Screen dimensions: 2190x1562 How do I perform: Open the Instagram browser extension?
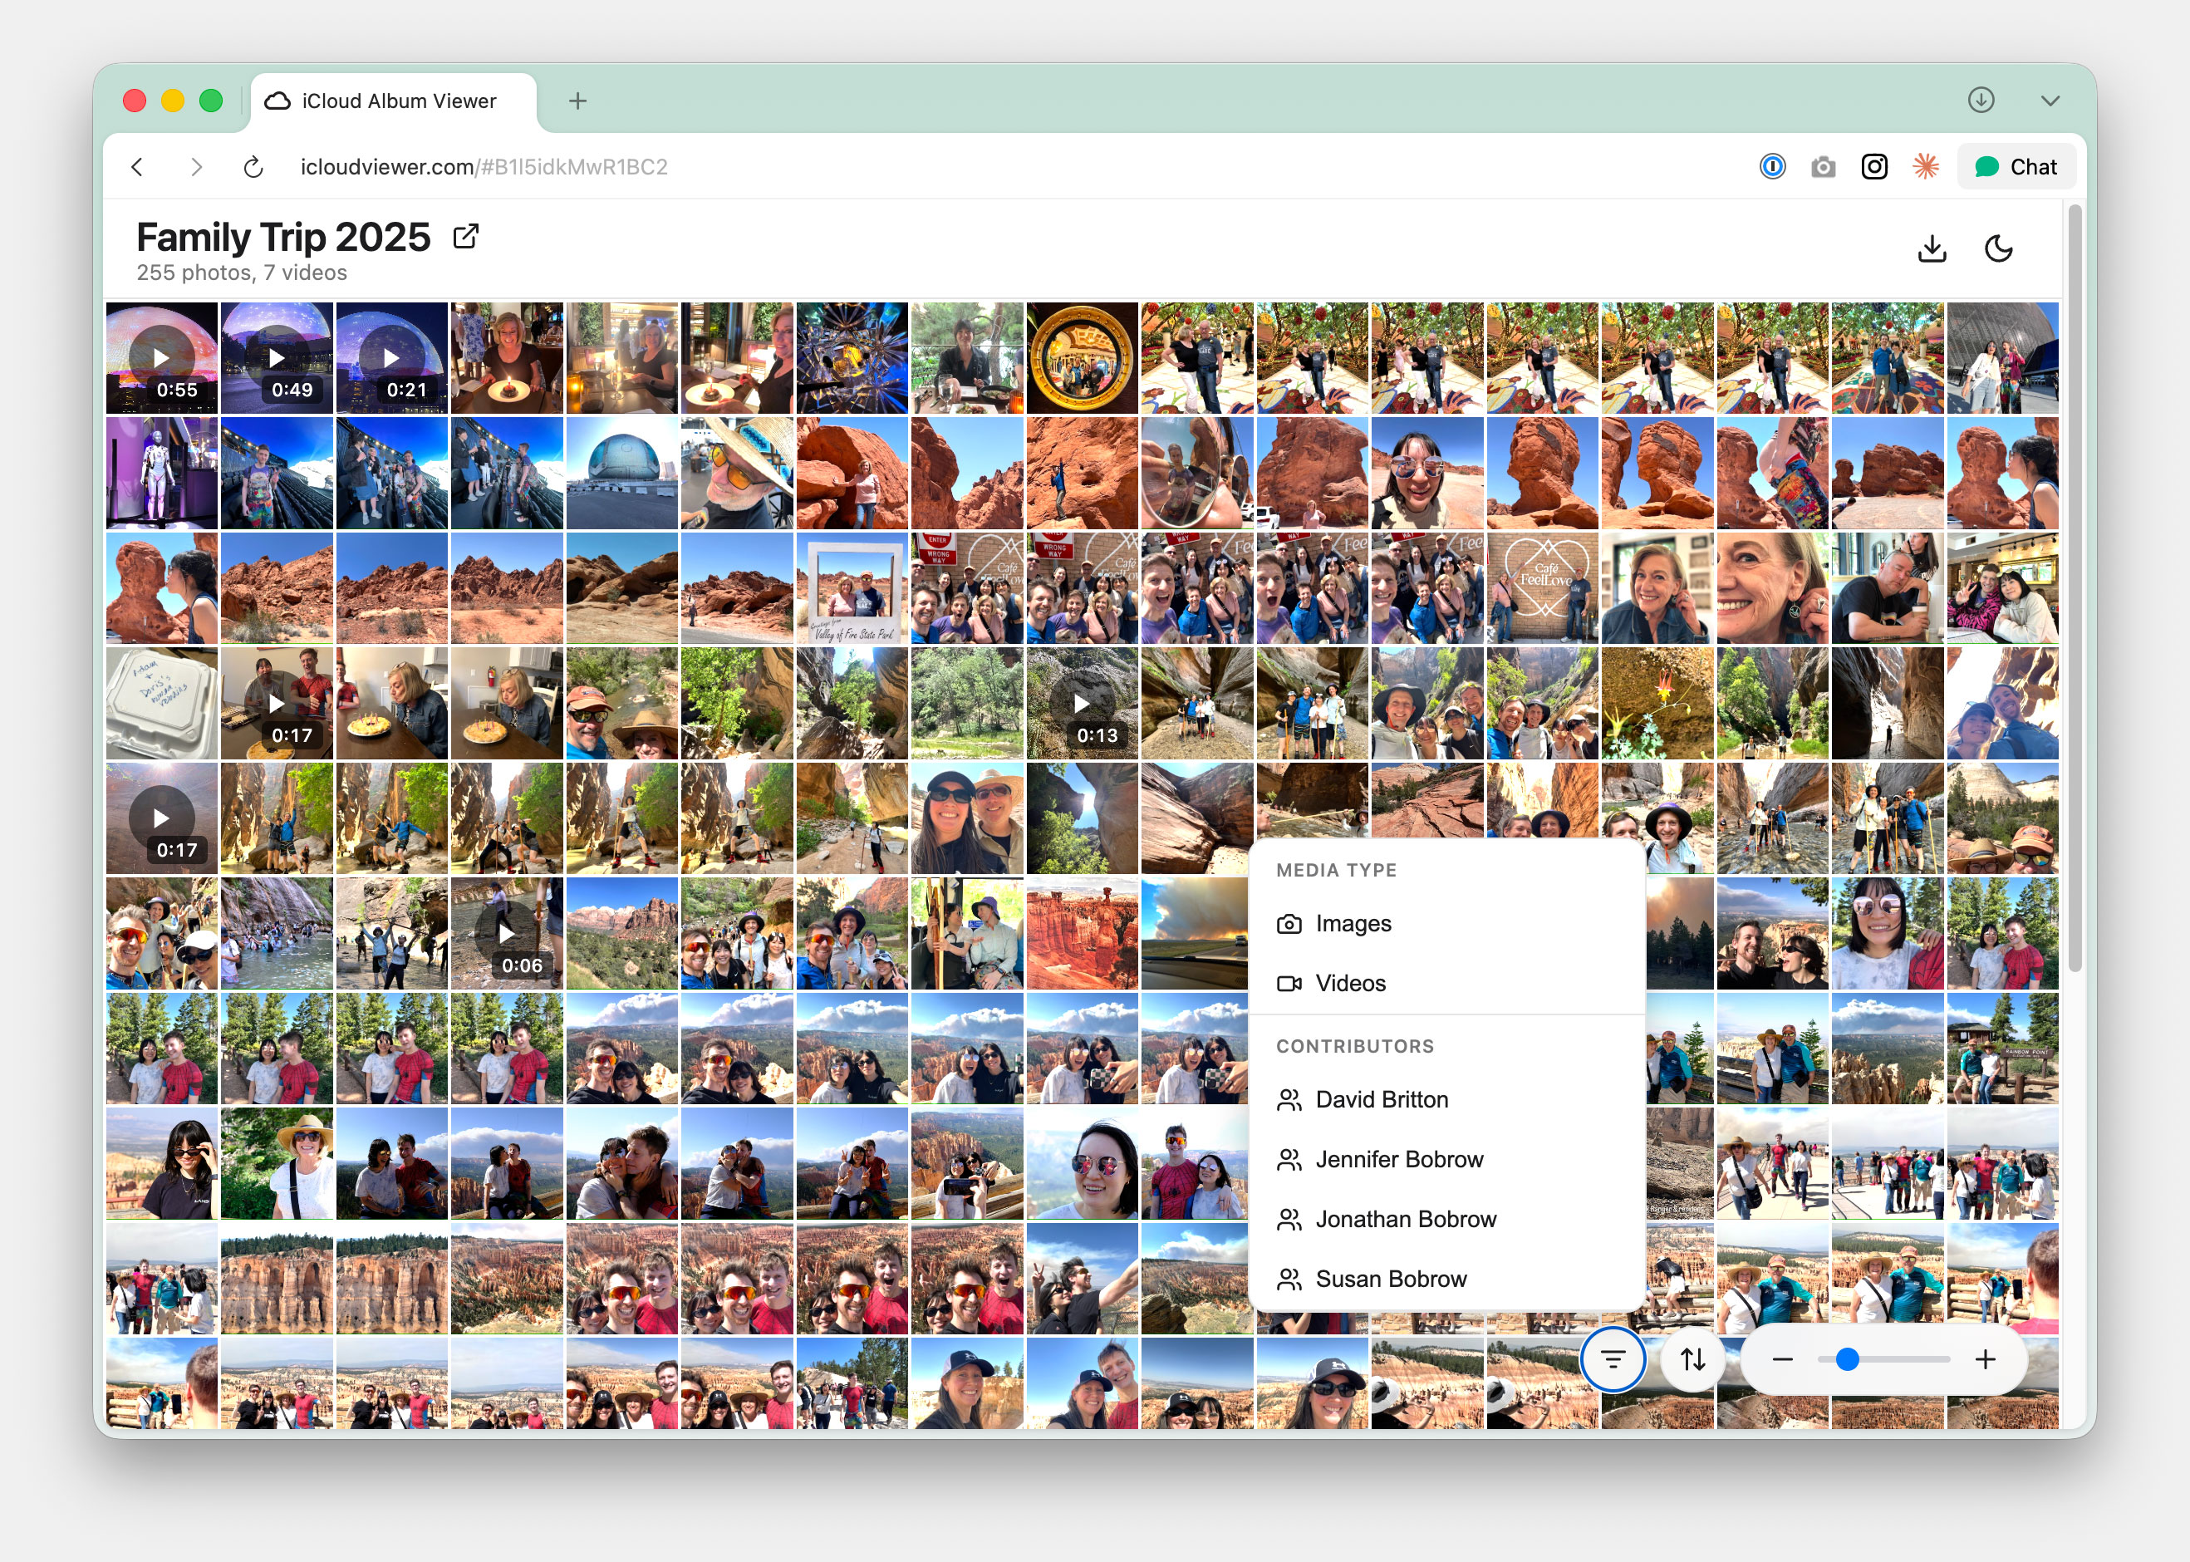(x=1873, y=165)
